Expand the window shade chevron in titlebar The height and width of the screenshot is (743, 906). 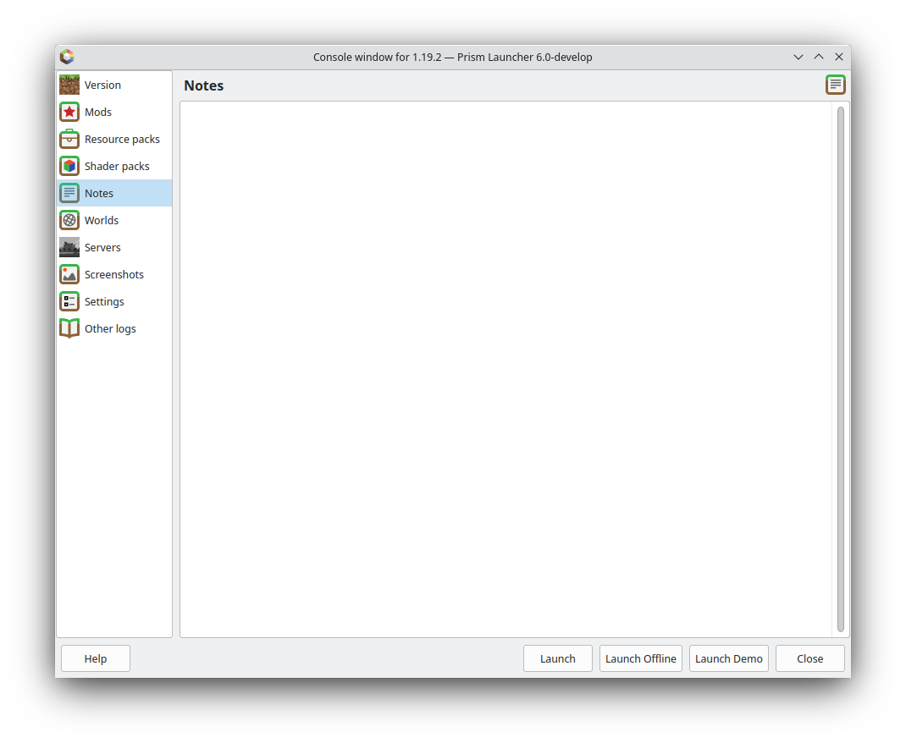pos(798,57)
